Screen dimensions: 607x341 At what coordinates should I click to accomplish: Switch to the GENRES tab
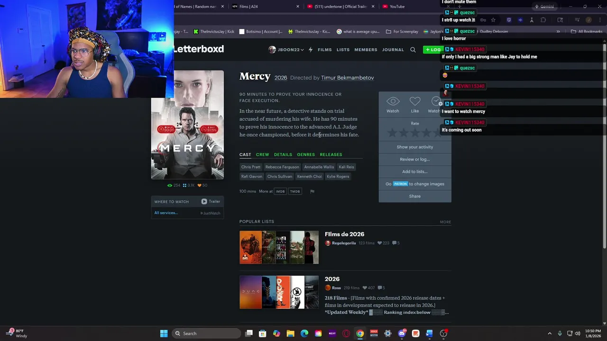point(306,154)
